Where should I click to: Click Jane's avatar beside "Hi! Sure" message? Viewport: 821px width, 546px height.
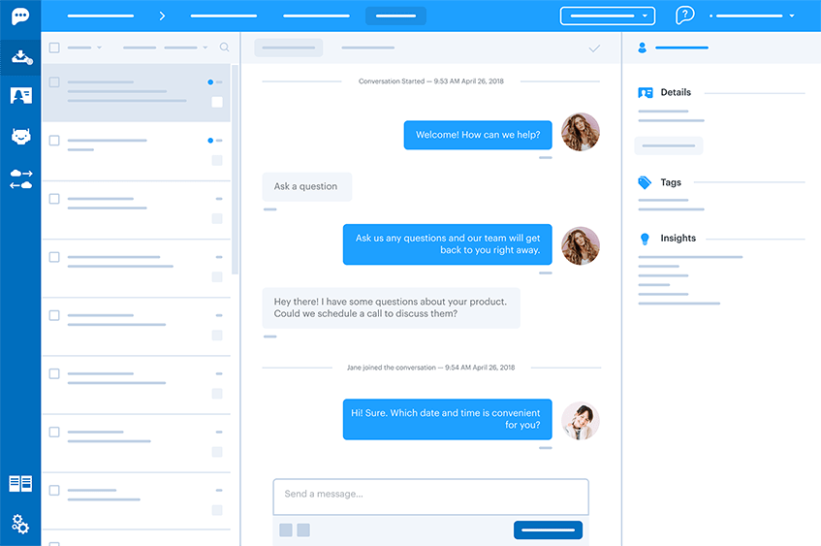click(581, 421)
